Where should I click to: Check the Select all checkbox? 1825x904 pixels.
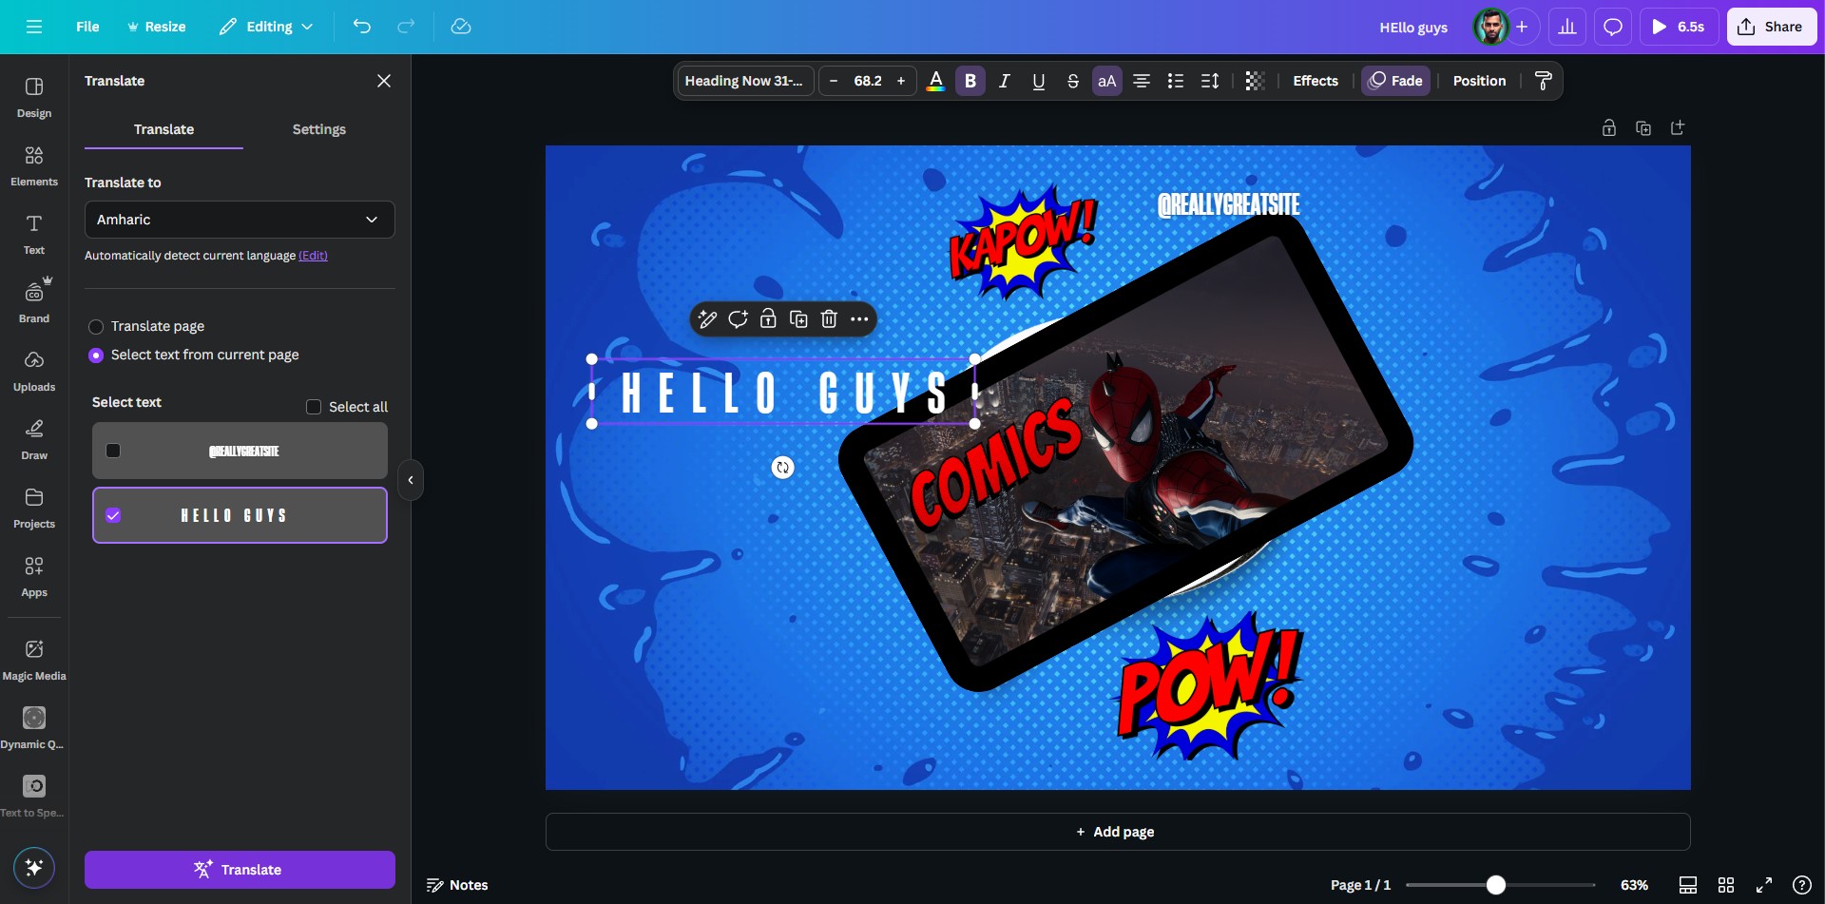pos(314,407)
